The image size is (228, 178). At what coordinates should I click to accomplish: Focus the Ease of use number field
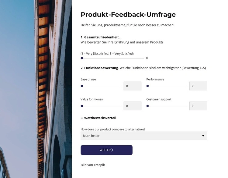coord(132,86)
